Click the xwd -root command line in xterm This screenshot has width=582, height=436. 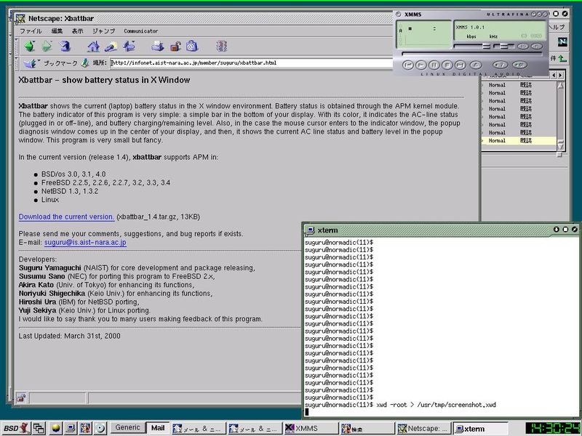[x=436, y=405]
